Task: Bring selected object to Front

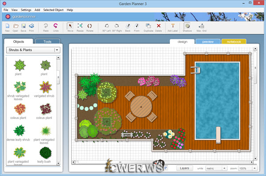Action: (x=137, y=27)
